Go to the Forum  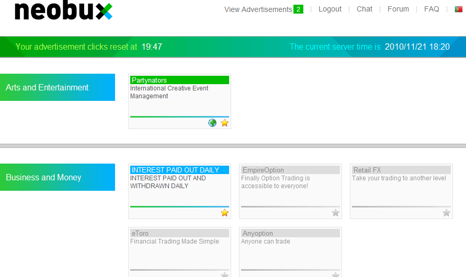[398, 9]
